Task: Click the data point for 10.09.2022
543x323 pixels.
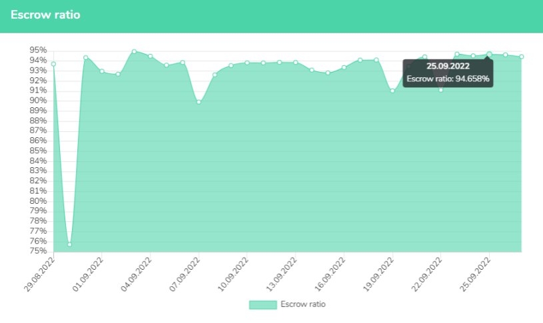Action: point(247,63)
